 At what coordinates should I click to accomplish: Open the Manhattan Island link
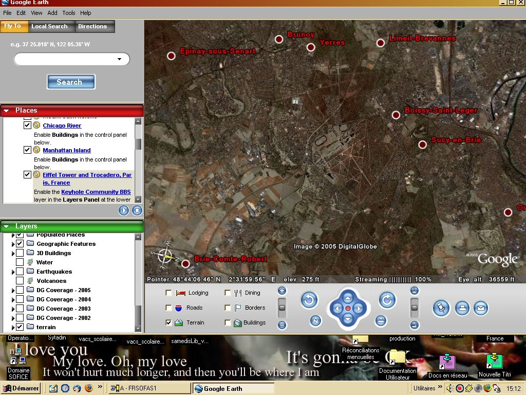[67, 150]
